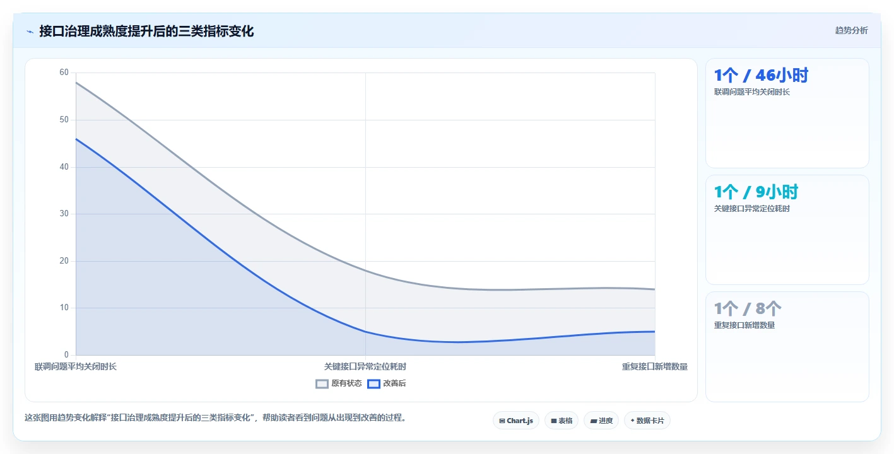The height and width of the screenshot is (454, 894).
Task: Click the 联调问题平均关闭时长 x-axis label
Action: [x=76, y=366]
